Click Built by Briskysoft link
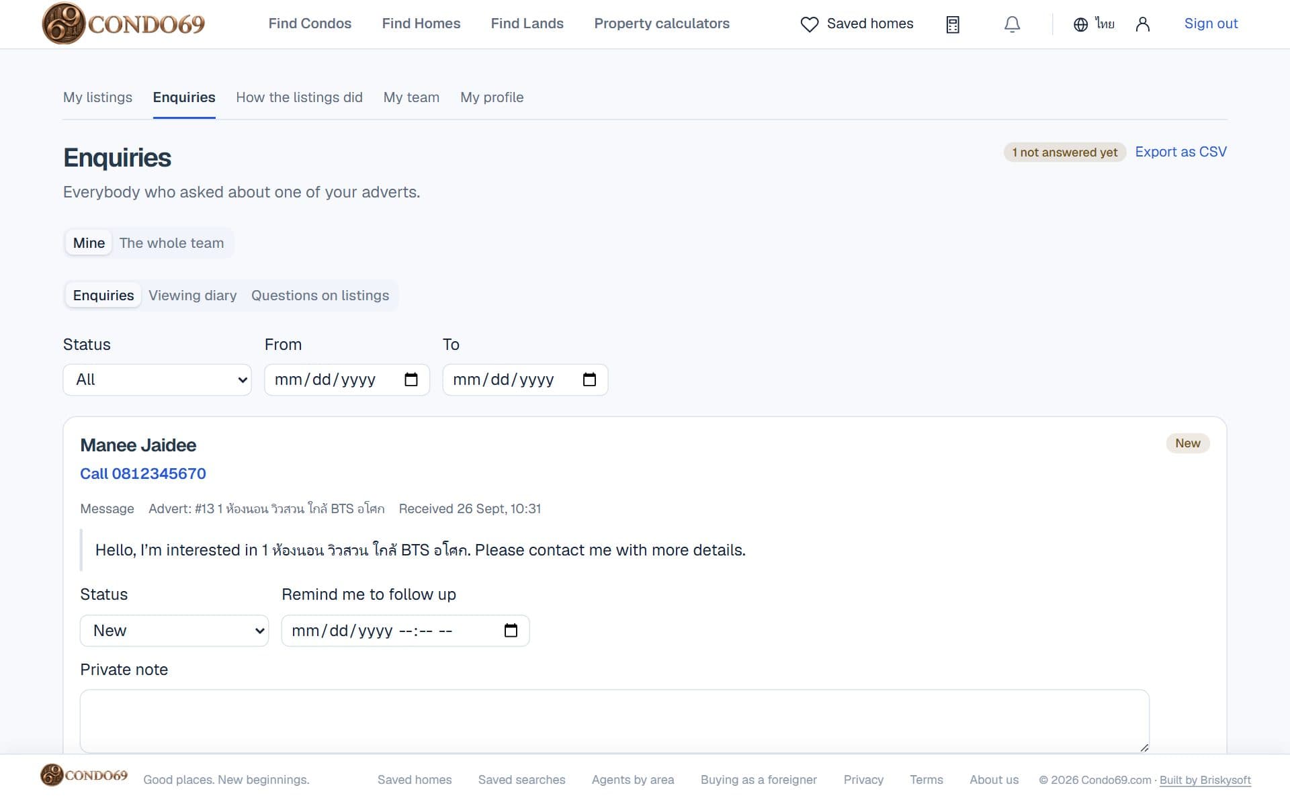 [x=1205, y=780]
